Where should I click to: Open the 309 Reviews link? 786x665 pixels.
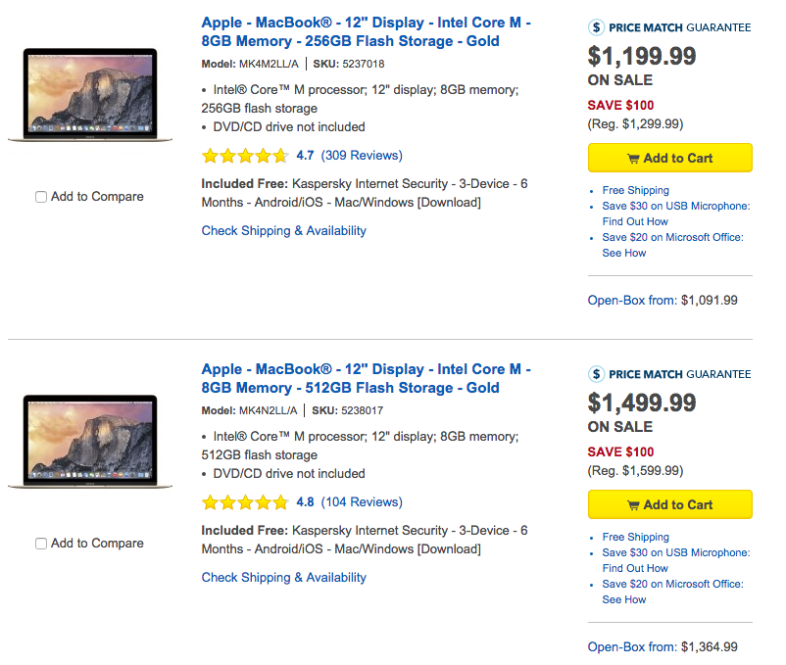[362, 156]
